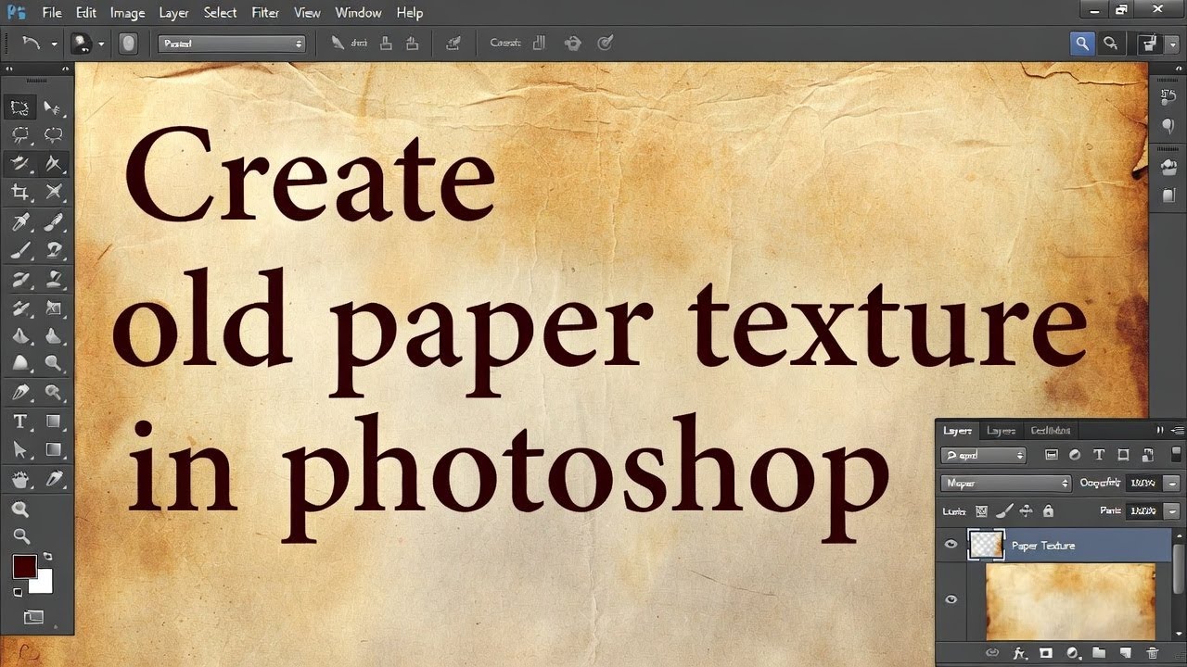
Task: Hide the Paper Texture layer eye
Action: pyautogui.click(x=951, y=546)
